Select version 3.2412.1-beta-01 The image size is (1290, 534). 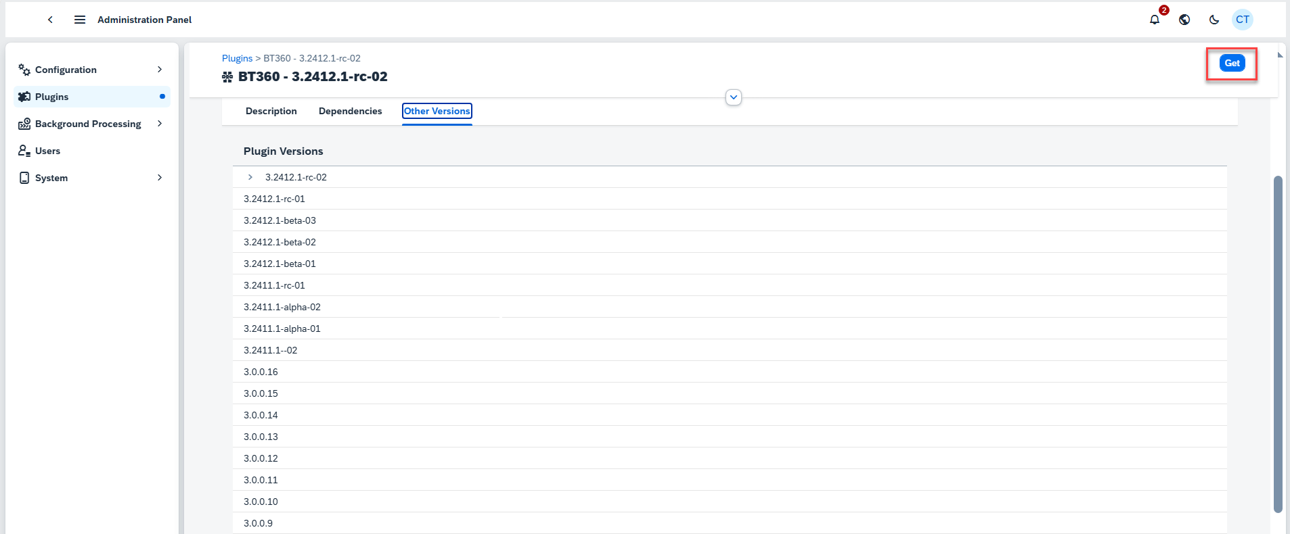730,264
